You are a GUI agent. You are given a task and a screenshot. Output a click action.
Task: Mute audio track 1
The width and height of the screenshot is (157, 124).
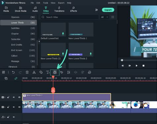tap(14, 117)
